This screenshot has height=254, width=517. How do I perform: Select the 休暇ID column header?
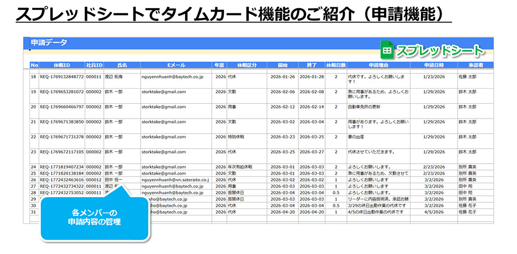[x=62, y=65]
